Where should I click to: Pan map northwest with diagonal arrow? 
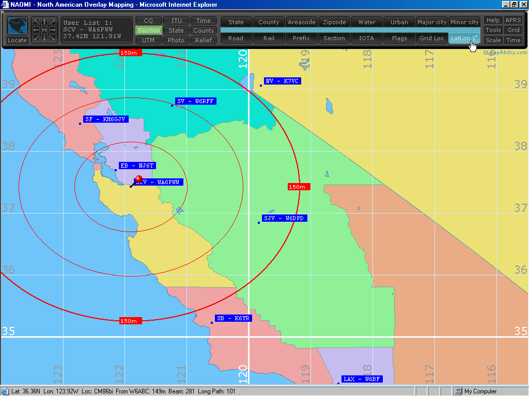click(x=36, y=22)
